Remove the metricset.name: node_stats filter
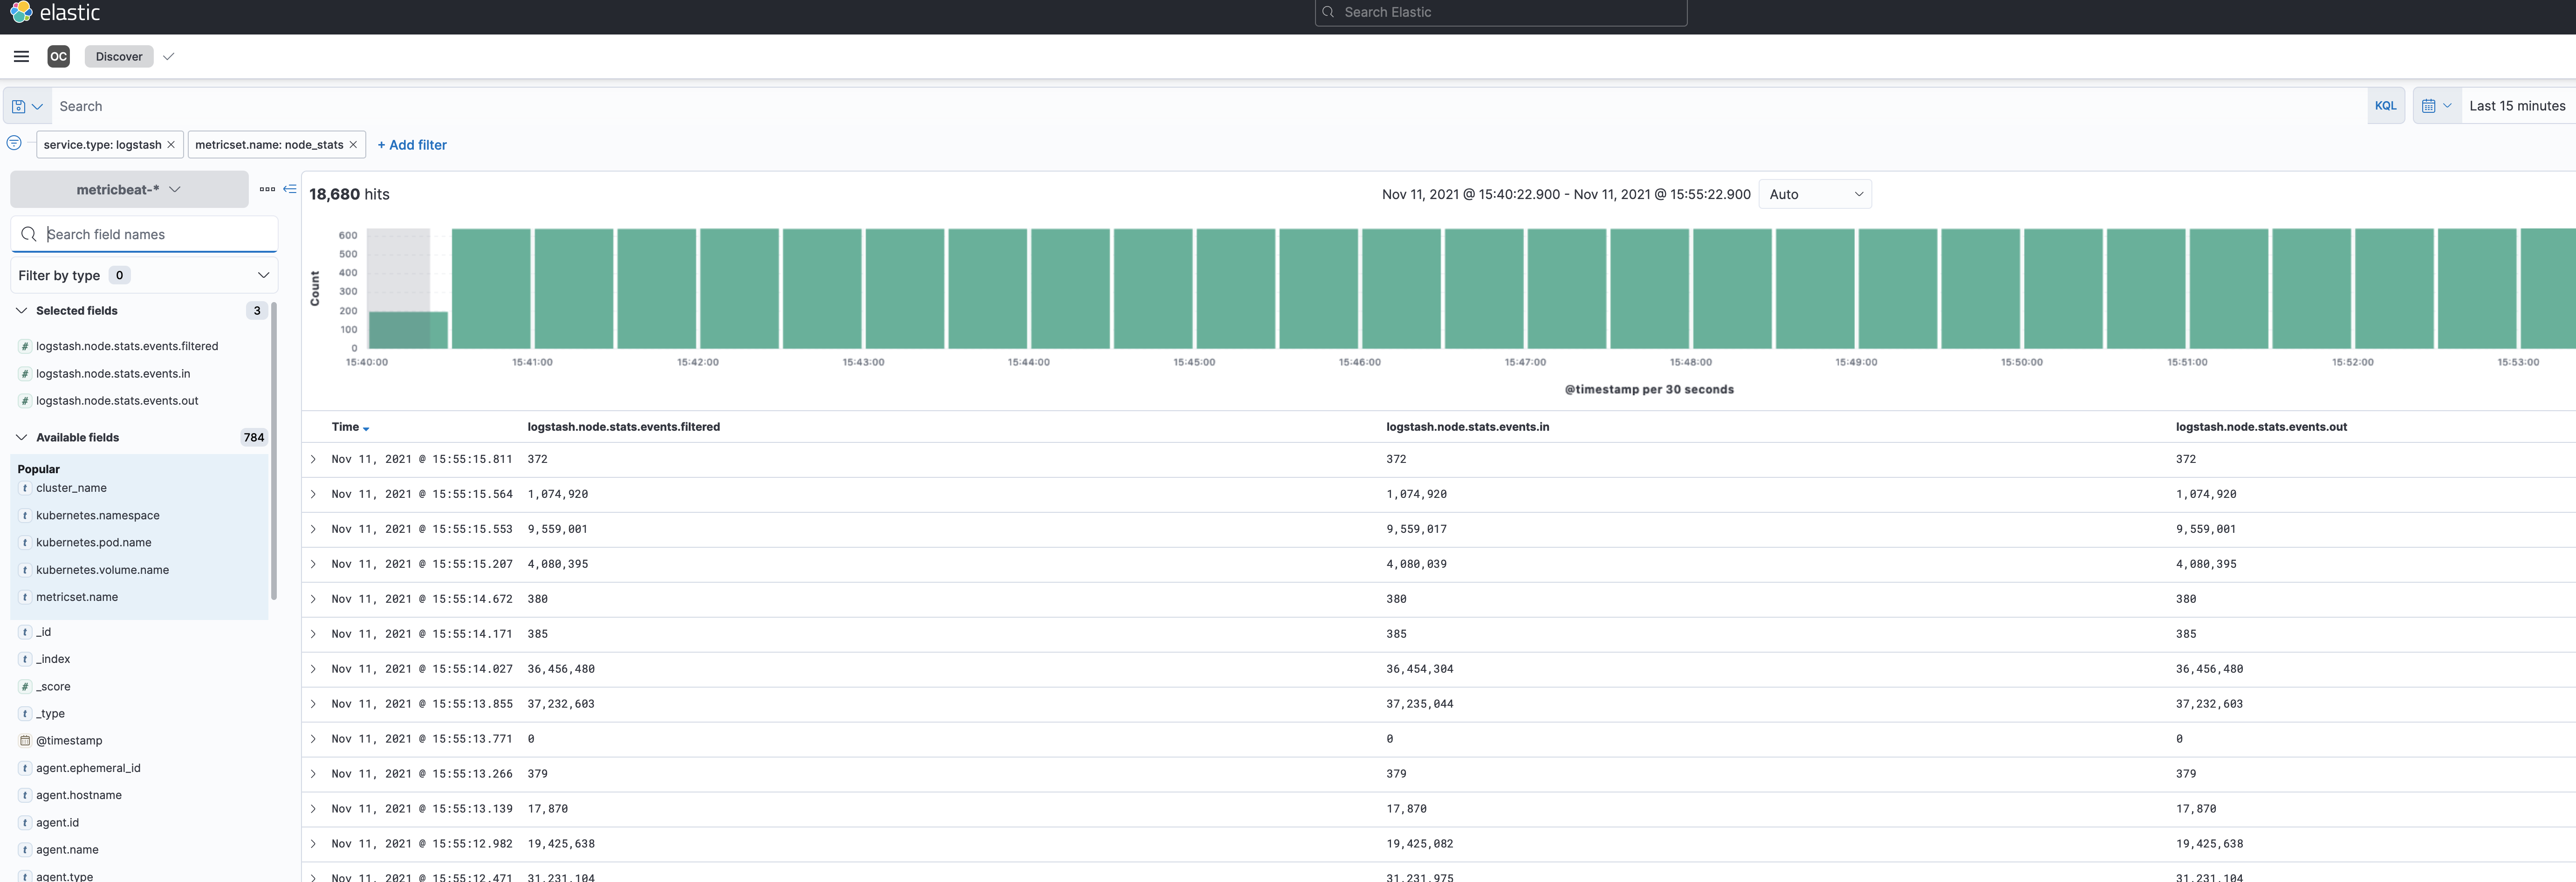 pos(353,145)
